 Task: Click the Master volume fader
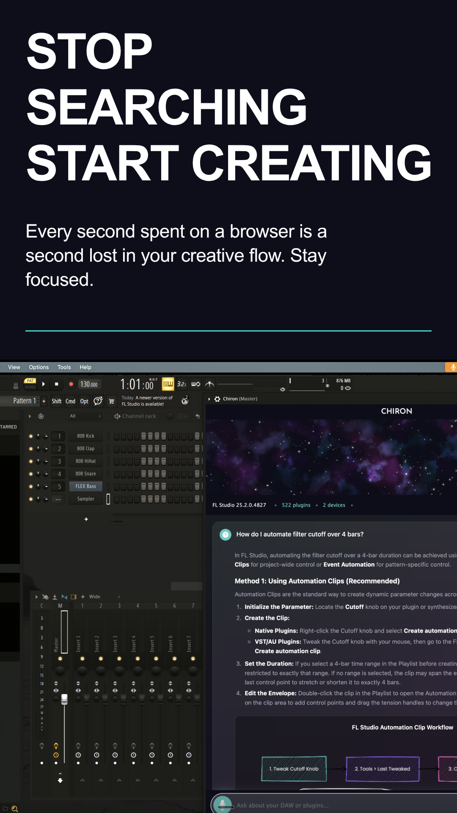[x=64, y=699]
